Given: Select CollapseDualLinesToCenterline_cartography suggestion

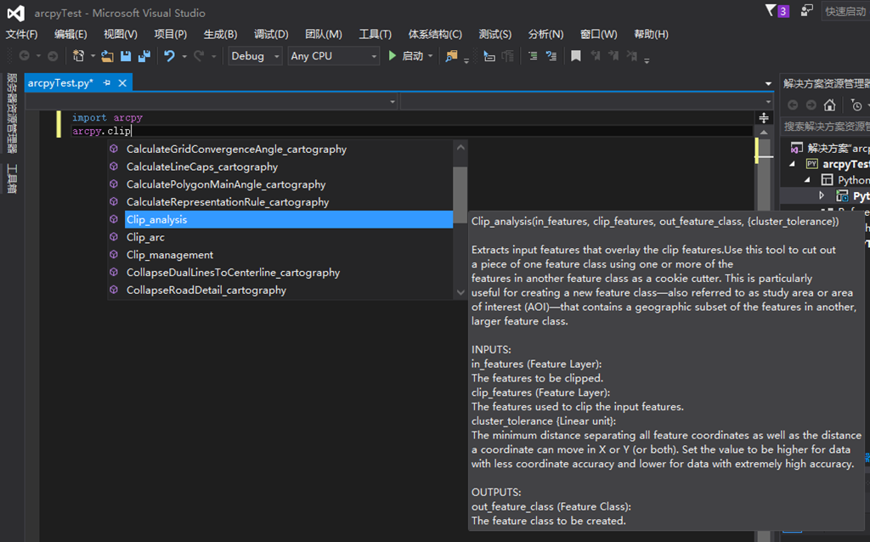Looking at the screenshot, I should 280,273.
